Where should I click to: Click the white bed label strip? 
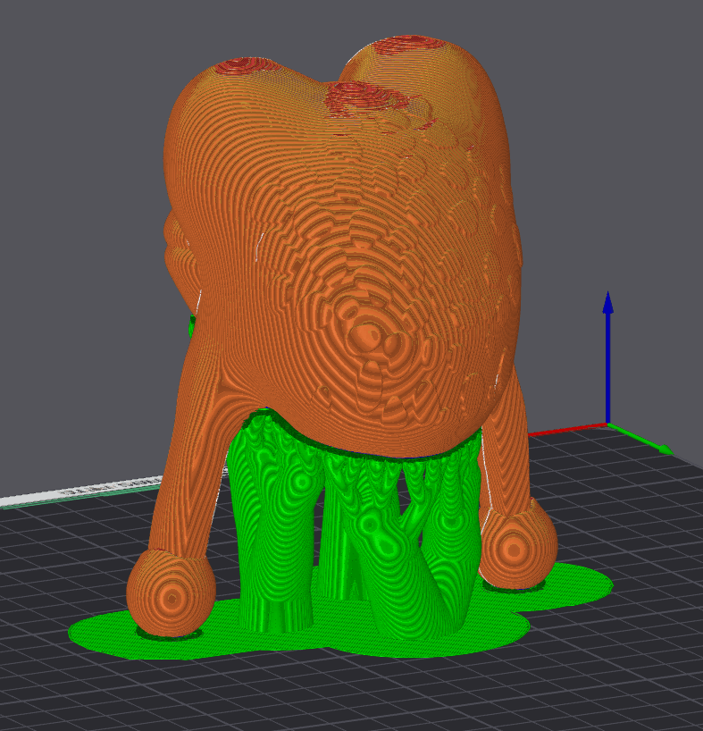pyautogui.click(x=81, y=492)
